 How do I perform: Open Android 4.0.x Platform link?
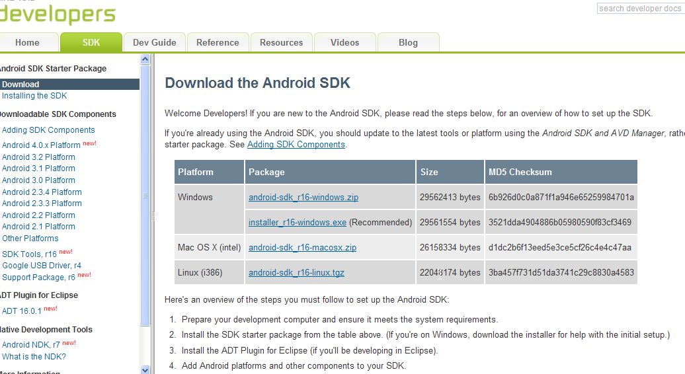pyautogui.click(x=41, y=145)
